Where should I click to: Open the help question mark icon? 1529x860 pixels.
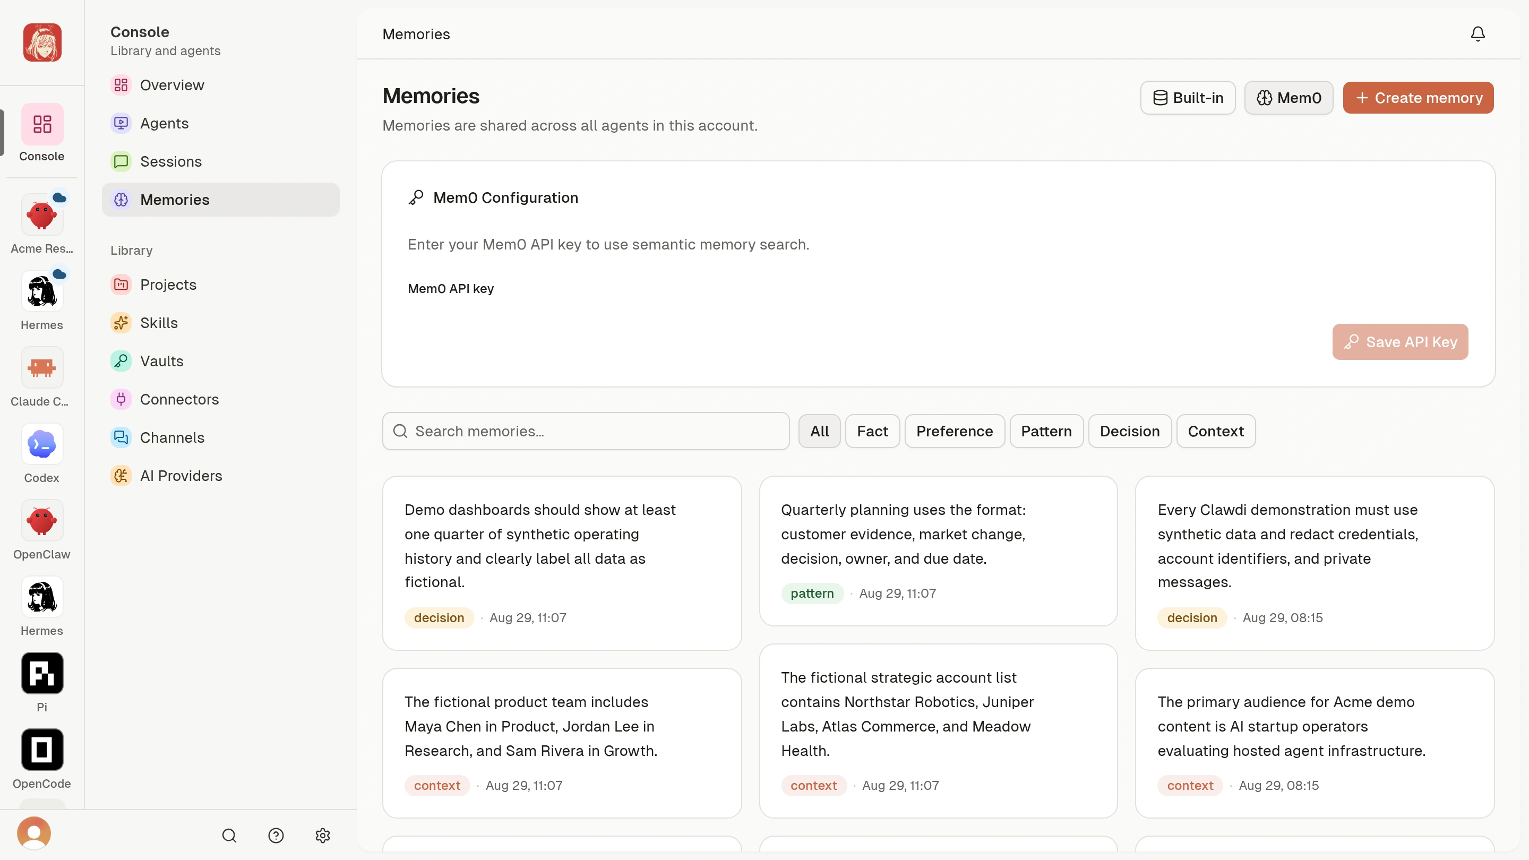point(276,836)
